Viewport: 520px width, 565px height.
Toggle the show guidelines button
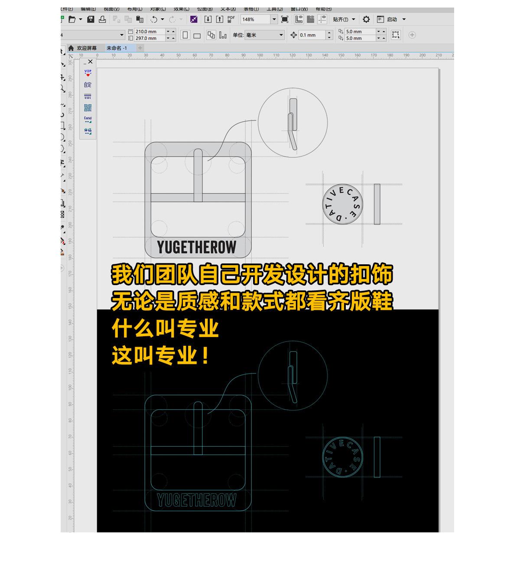tap(322, 19)
